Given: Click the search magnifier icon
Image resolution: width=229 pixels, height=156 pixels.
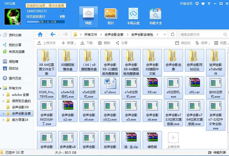Looking at the screenshot, I should 225,35.
